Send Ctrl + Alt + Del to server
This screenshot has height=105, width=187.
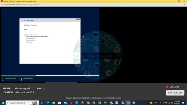click(x=175, y=93)
